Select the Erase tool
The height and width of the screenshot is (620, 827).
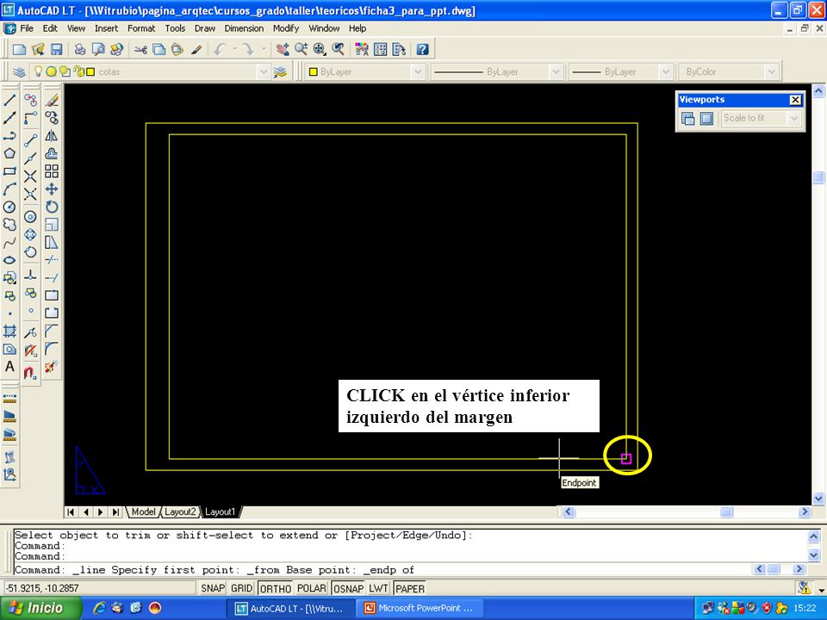pos(52,100)
